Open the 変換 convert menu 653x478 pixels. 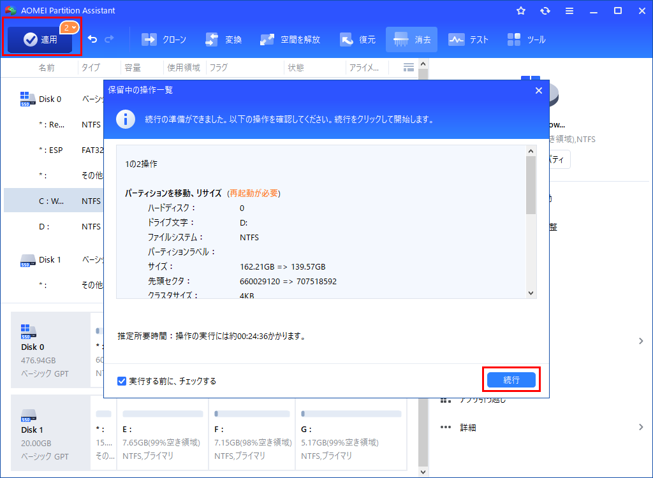pos(224,40)
